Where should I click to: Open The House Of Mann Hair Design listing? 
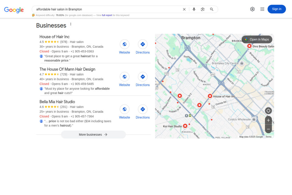[67, 69]
